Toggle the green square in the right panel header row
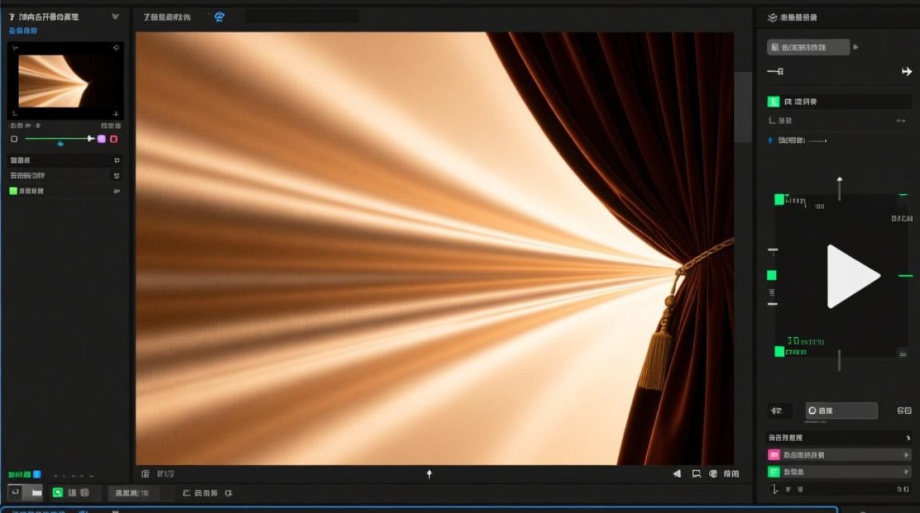Image resolution: width=920 pixels, height=513 pixels. pyautogui.click(x=774, y=102)
